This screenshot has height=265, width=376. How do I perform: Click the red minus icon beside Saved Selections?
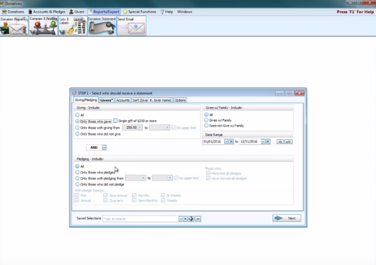pos(198,219)
